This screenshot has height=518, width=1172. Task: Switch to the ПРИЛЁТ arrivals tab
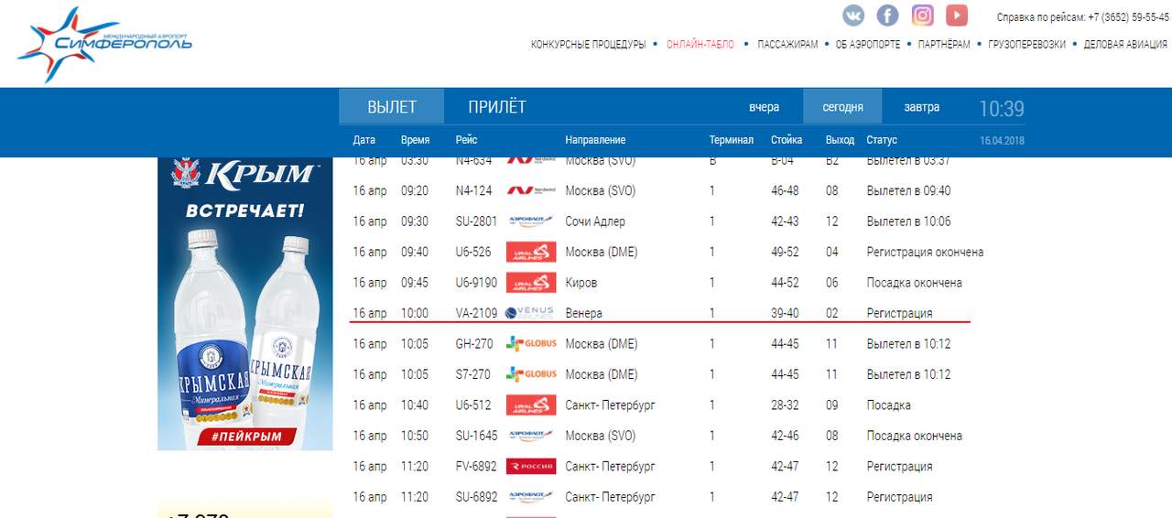coord(497,107)
